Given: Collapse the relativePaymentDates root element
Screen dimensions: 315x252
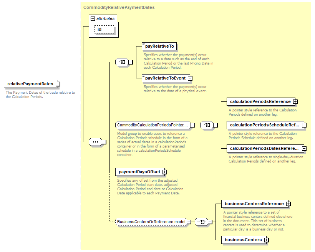Looking at the screenshot, I should (x=58, y=84).
